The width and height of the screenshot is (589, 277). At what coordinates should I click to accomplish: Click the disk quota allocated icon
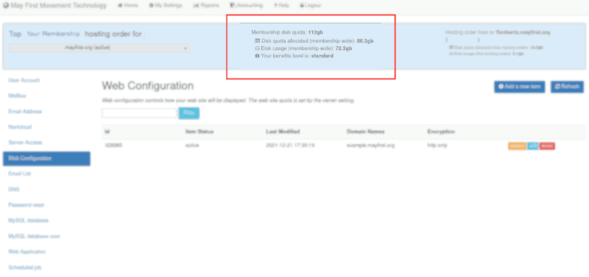[257, 40]
